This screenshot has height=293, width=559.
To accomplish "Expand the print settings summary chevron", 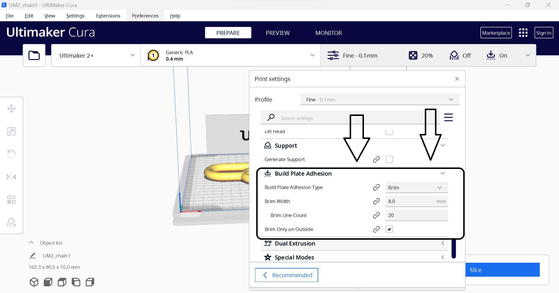I will pyautogui.click(x=528, y=55).
